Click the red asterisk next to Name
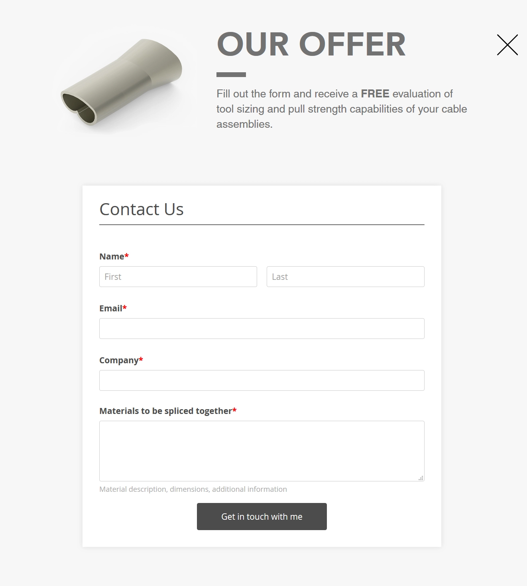 tap(126, 255)
